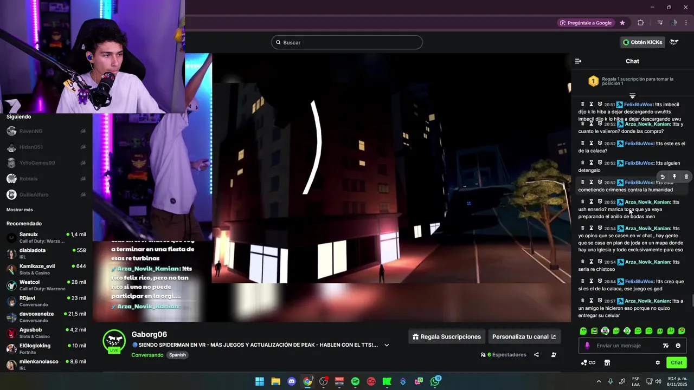Open Spotify from taskbar

tap(355, 381)
